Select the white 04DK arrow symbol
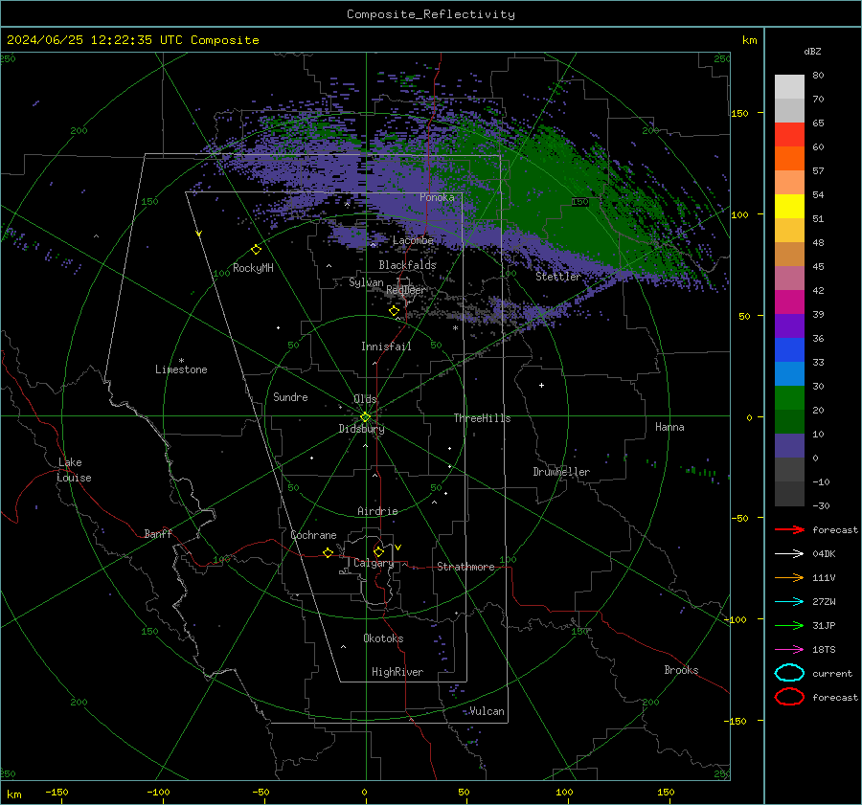 pos(789,554)
